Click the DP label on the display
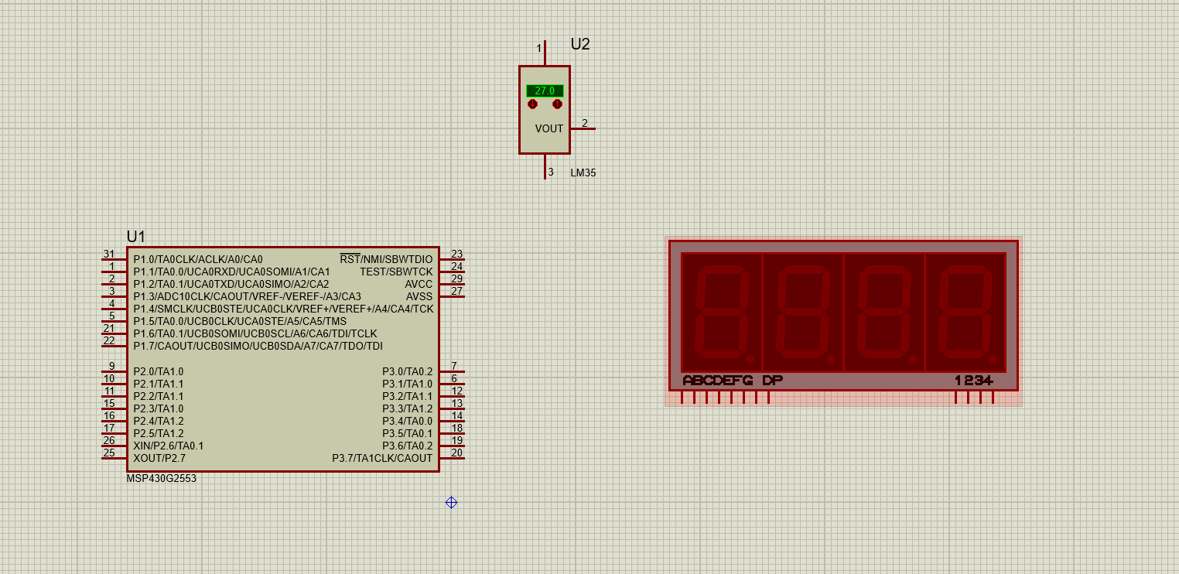The height and width of the screenshot is (574, 1179). [773, 381]
